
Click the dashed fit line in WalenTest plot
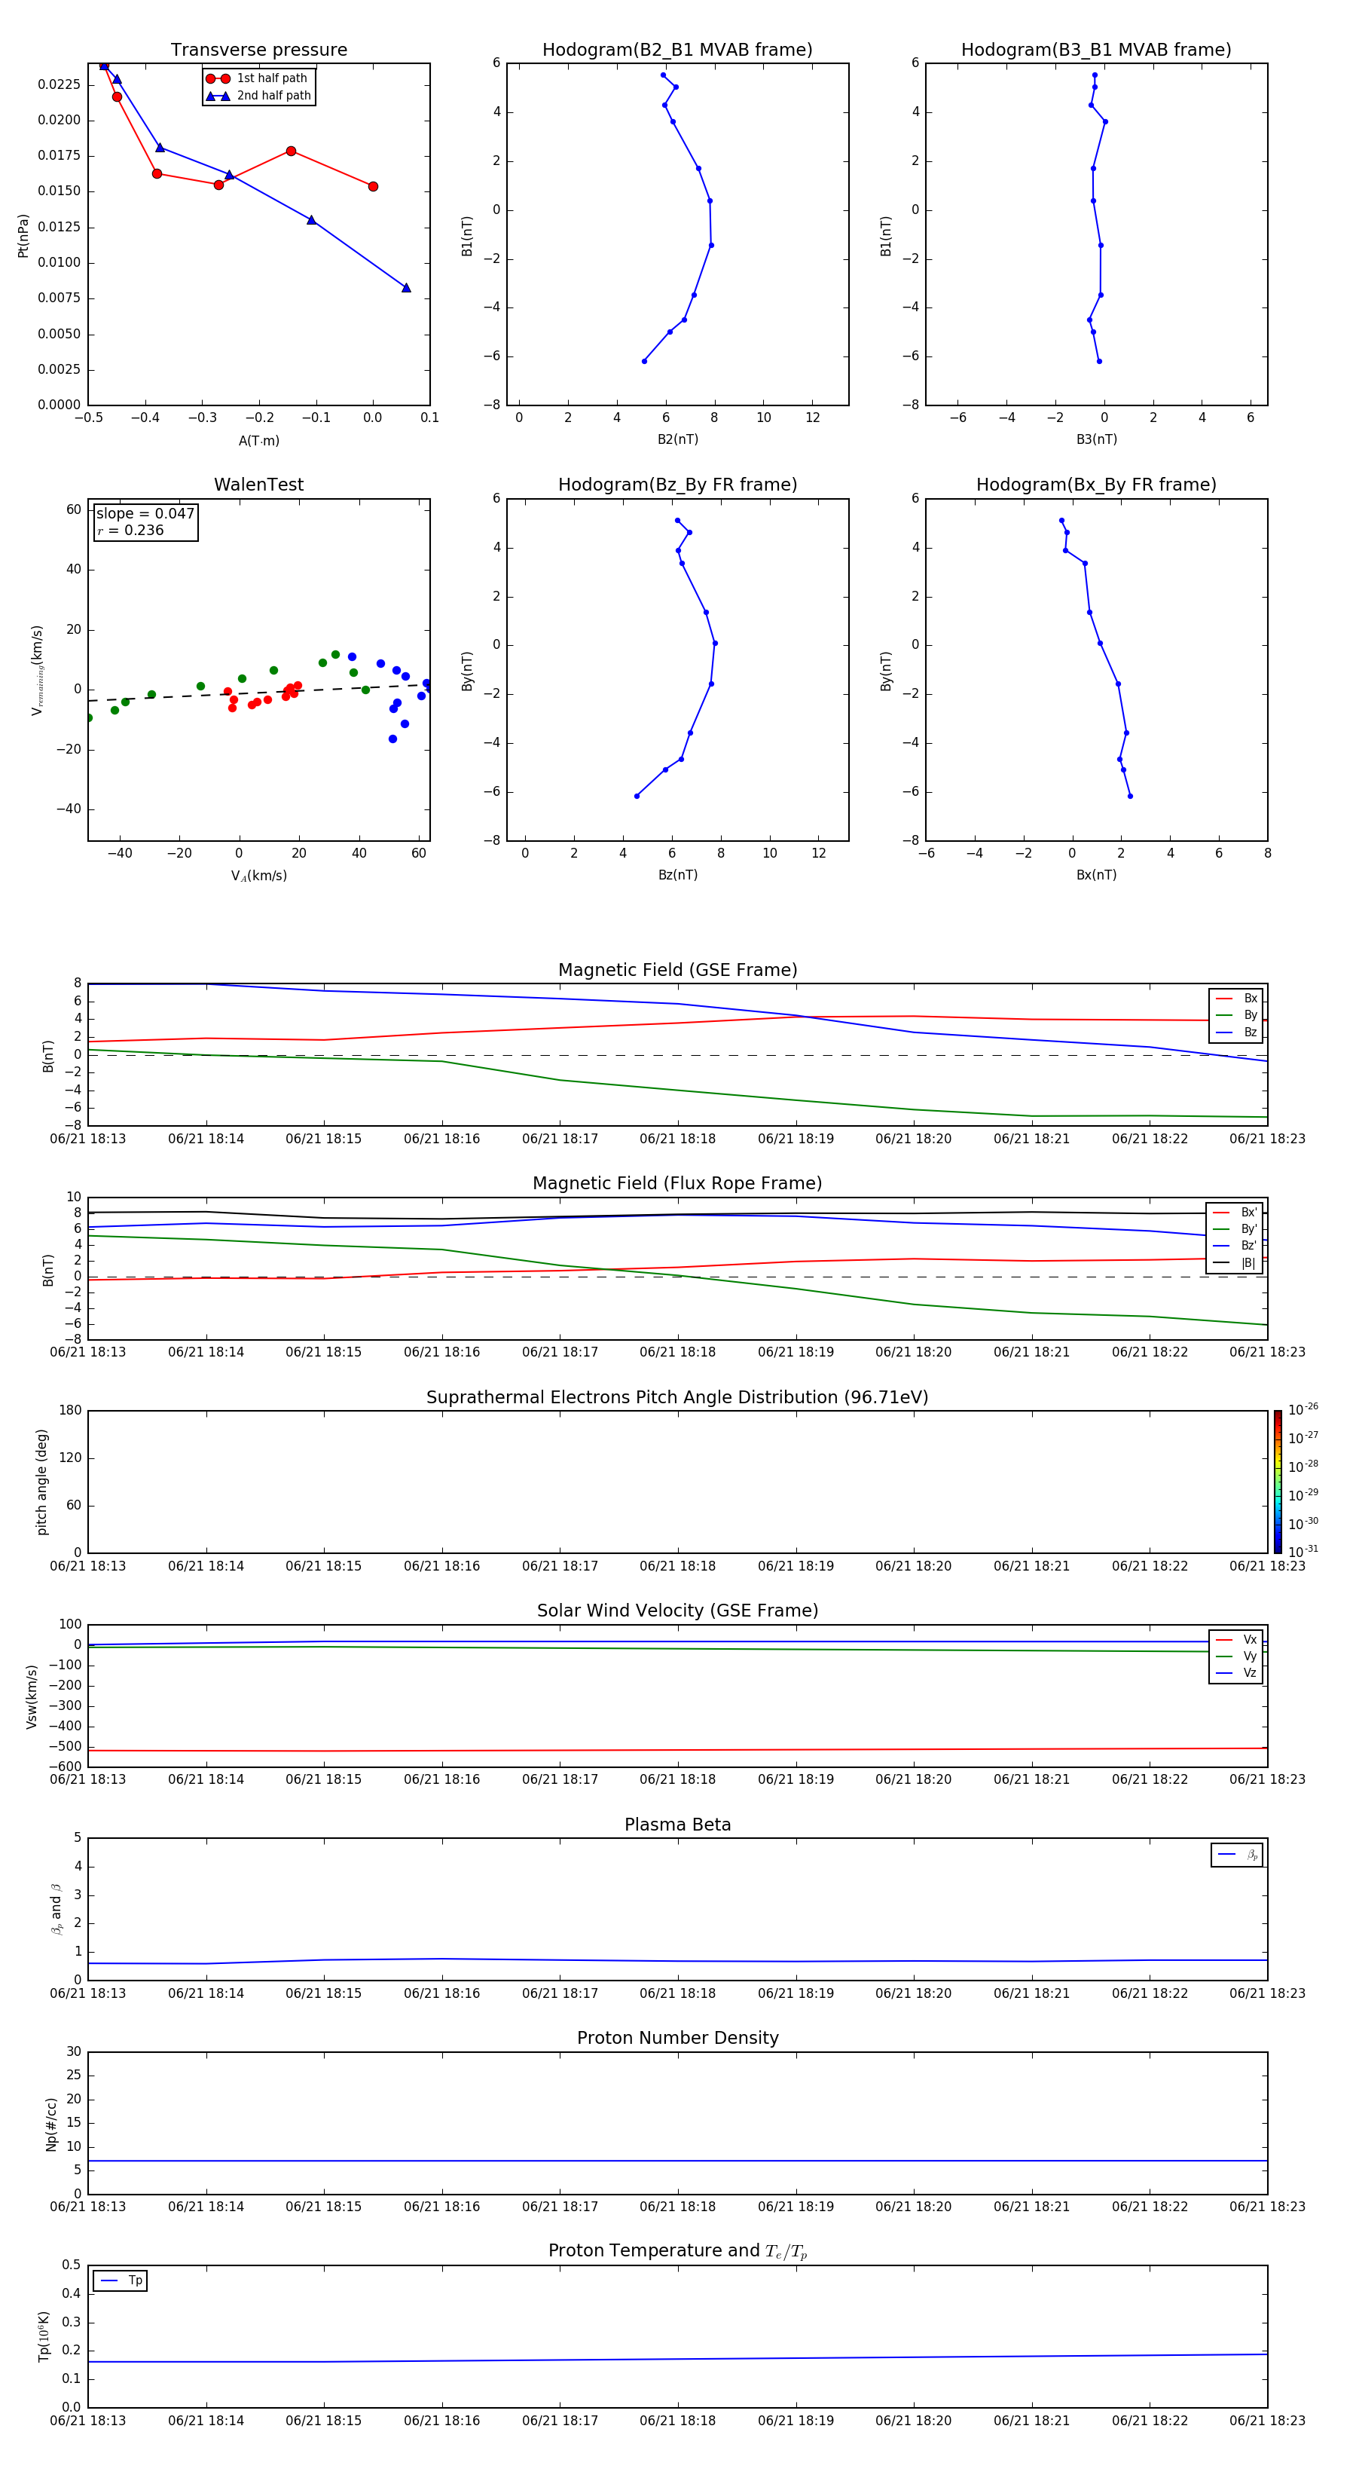tap(258, 693)
